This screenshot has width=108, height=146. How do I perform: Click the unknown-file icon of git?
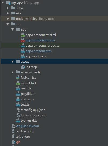point(13,142)
